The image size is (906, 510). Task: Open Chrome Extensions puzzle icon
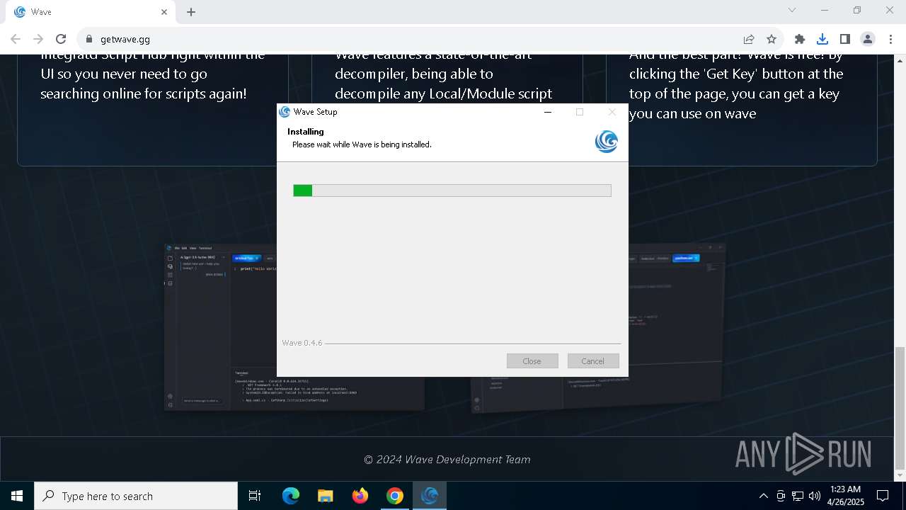(800, 39)
